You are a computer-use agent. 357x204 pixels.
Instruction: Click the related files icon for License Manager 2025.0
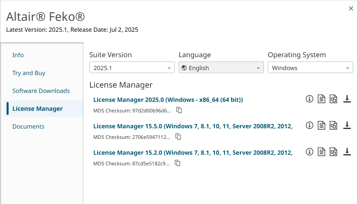(333, 99)
